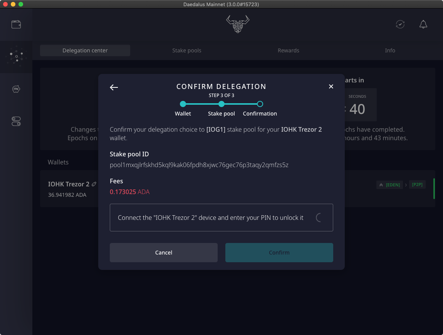Click the stake pool ID string

199,165
